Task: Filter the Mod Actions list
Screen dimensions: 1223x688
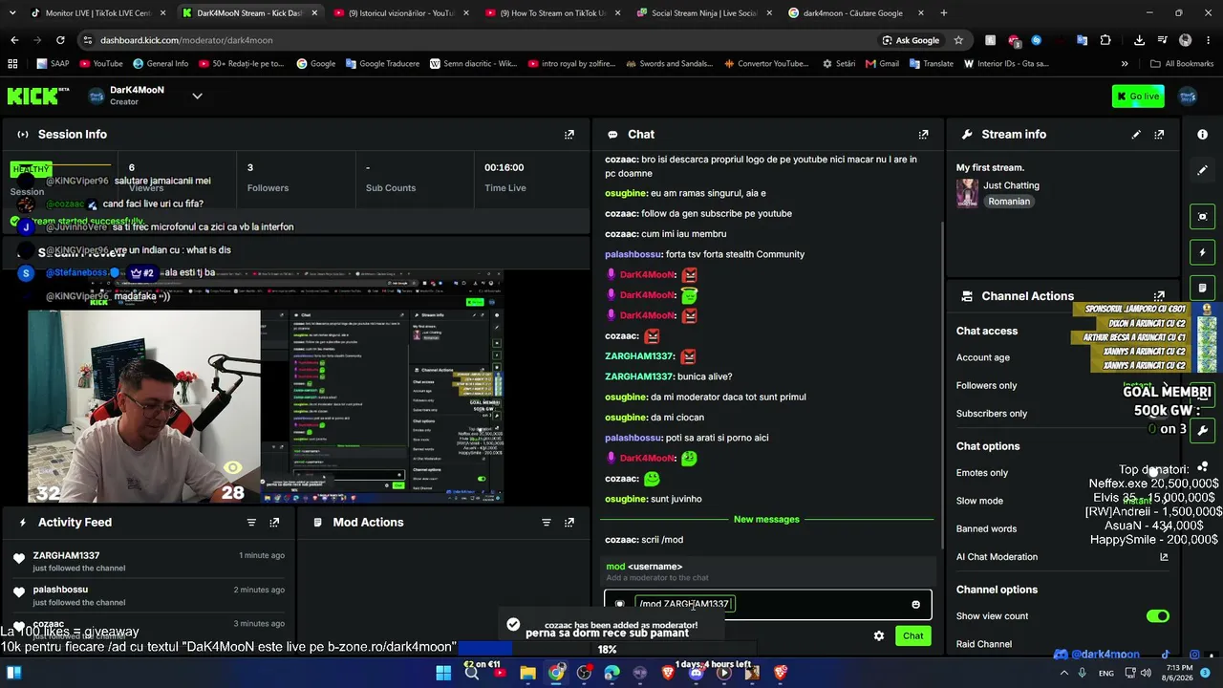Action: (547, 523)
